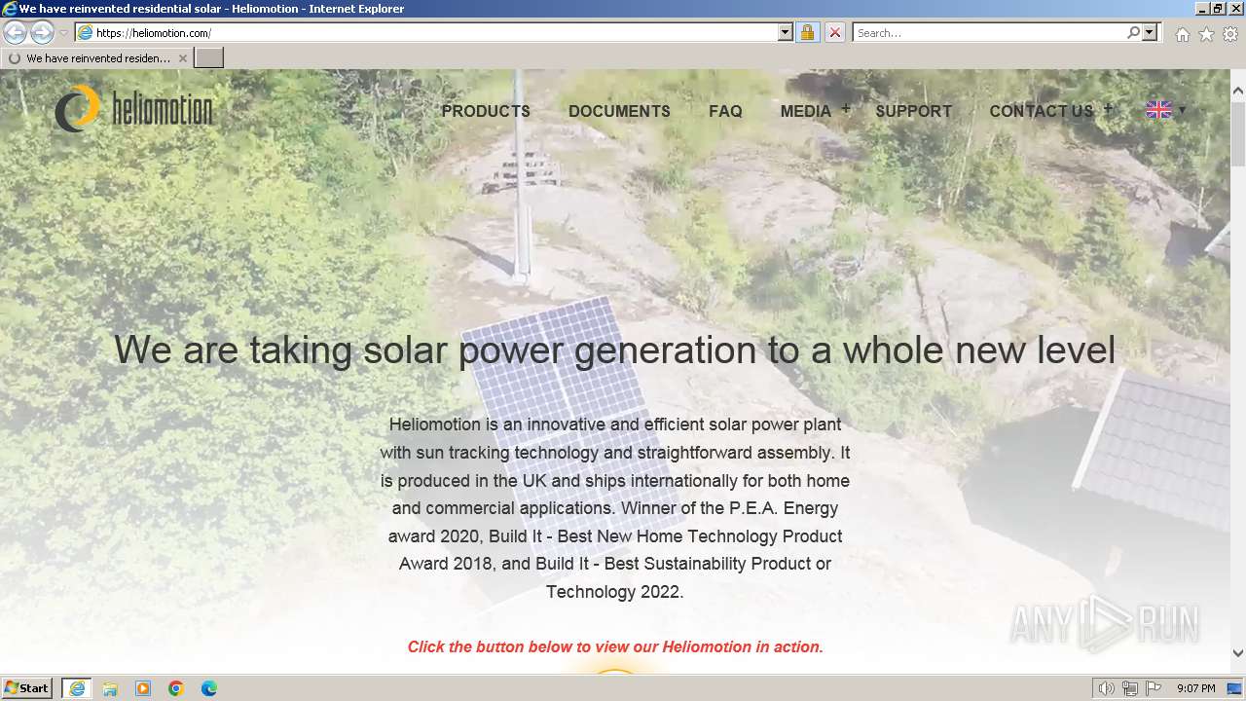The height and width of the screenshot is (701, 1246).
Task: Launch Windows Media Player taskbar icon
Action: click(143, 688)
